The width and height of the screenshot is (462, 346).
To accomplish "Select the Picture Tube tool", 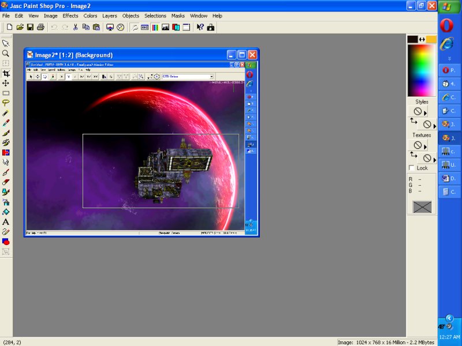I will (6, 192).
